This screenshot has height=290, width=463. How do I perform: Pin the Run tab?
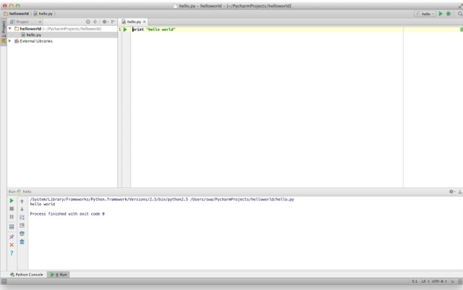12,236
